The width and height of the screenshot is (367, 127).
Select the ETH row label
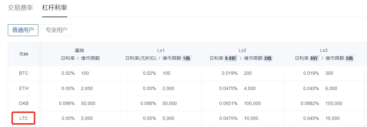pos(24,88)
